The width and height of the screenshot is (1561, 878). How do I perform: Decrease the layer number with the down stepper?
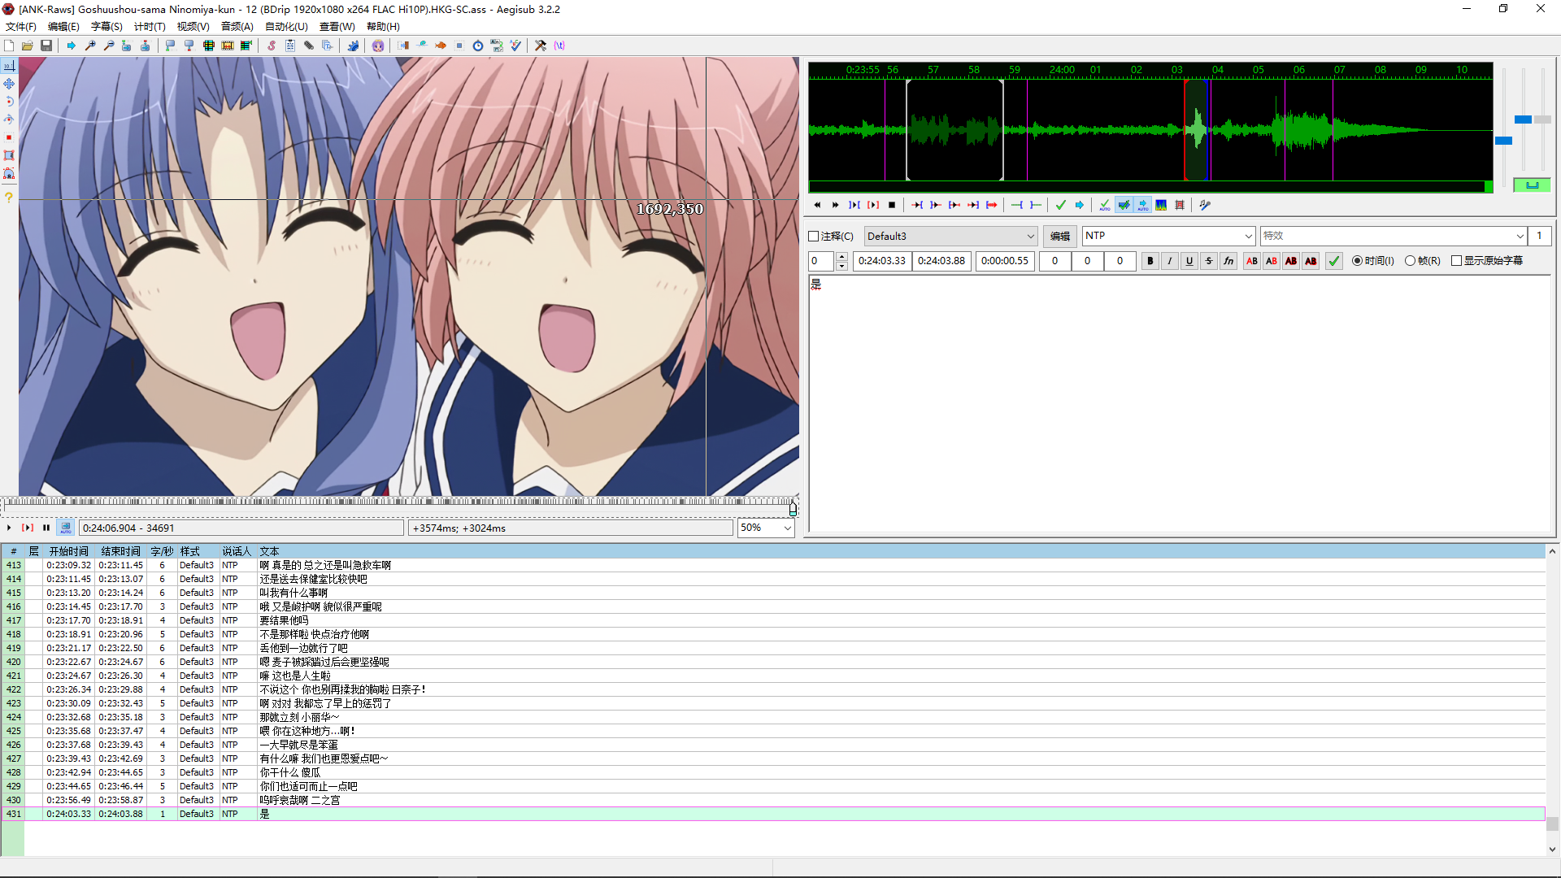[841, 265]
